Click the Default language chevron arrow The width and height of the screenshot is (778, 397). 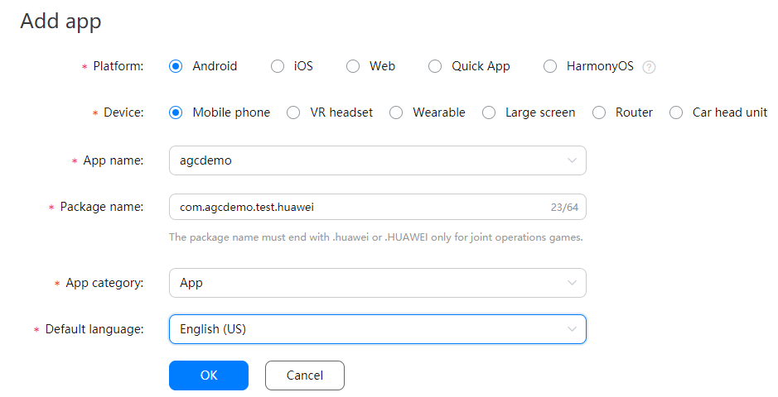coord(572,329)
